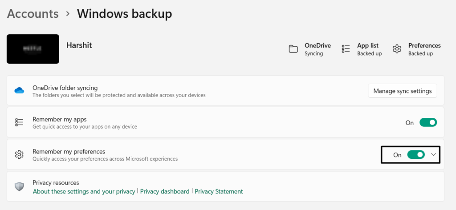The height and width of the screenshot is (210, 456).
Task: Select the Windows backup page title
Action: click(124, 14)
